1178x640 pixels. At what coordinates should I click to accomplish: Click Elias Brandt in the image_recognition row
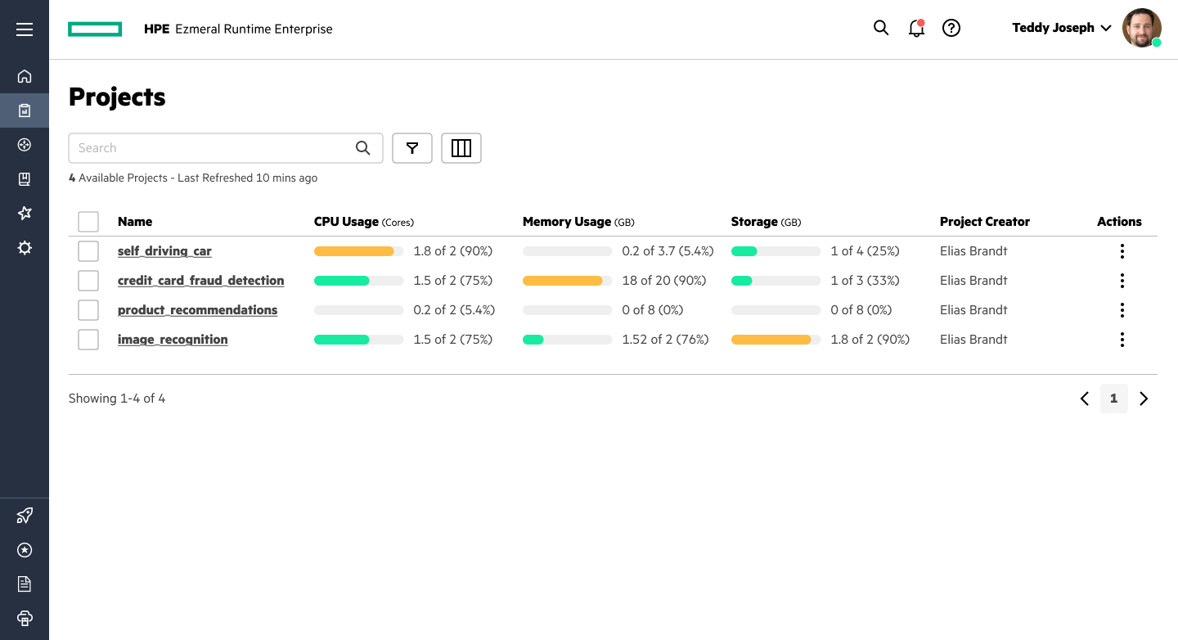[973, 340]
